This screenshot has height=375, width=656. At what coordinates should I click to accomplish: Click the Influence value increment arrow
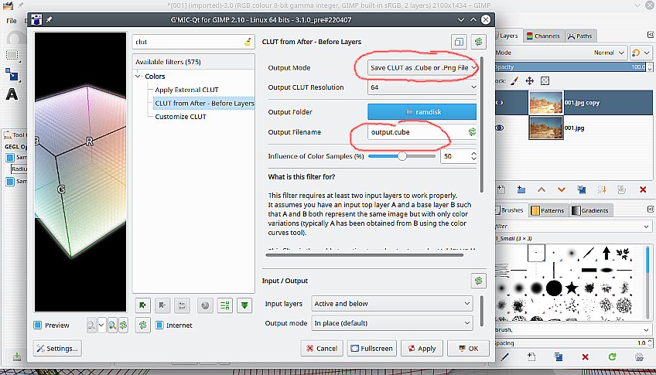(x=473, y=153)
